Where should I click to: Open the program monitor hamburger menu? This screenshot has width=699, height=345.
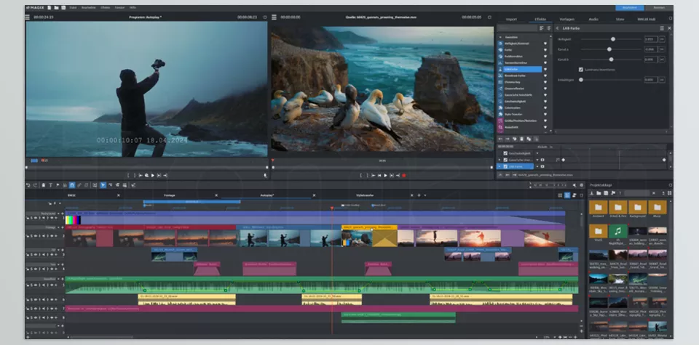[28, 17]
